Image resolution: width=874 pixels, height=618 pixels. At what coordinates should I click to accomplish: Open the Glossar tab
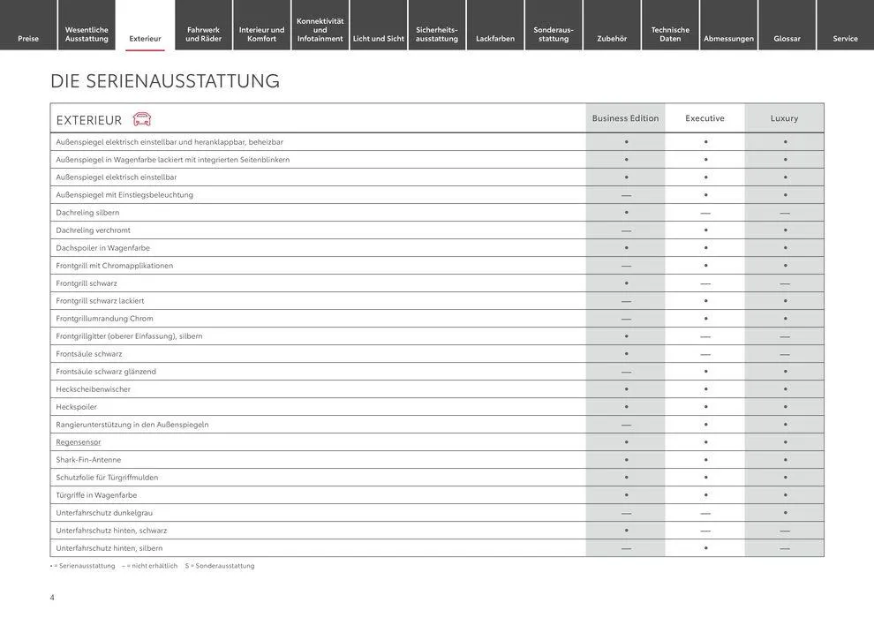coord(787,38)
